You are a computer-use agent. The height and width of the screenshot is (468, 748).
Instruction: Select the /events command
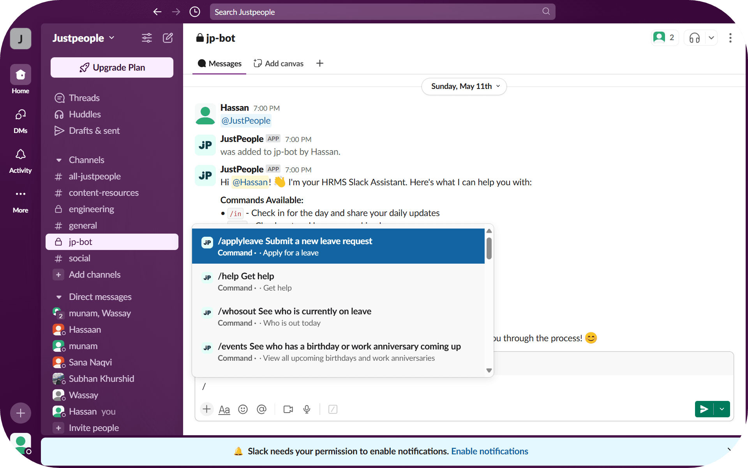[338, 352]
